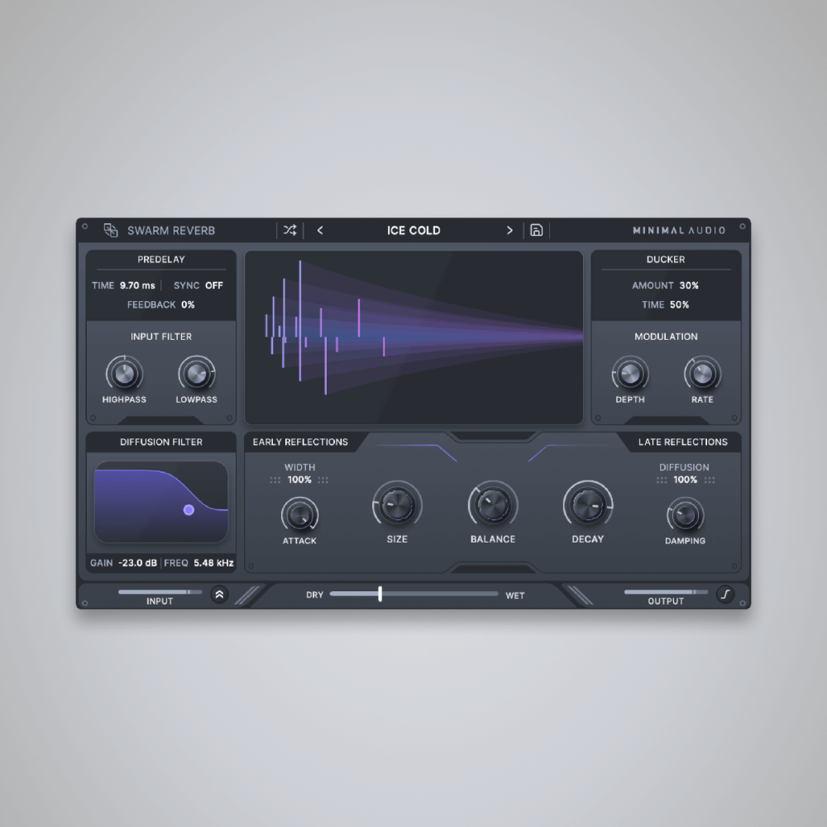Open the save preset icon
The image size is (827, 827).
(x=536, y=230)
